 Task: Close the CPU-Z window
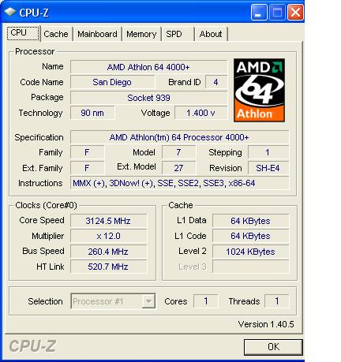(x=295, y=13)
